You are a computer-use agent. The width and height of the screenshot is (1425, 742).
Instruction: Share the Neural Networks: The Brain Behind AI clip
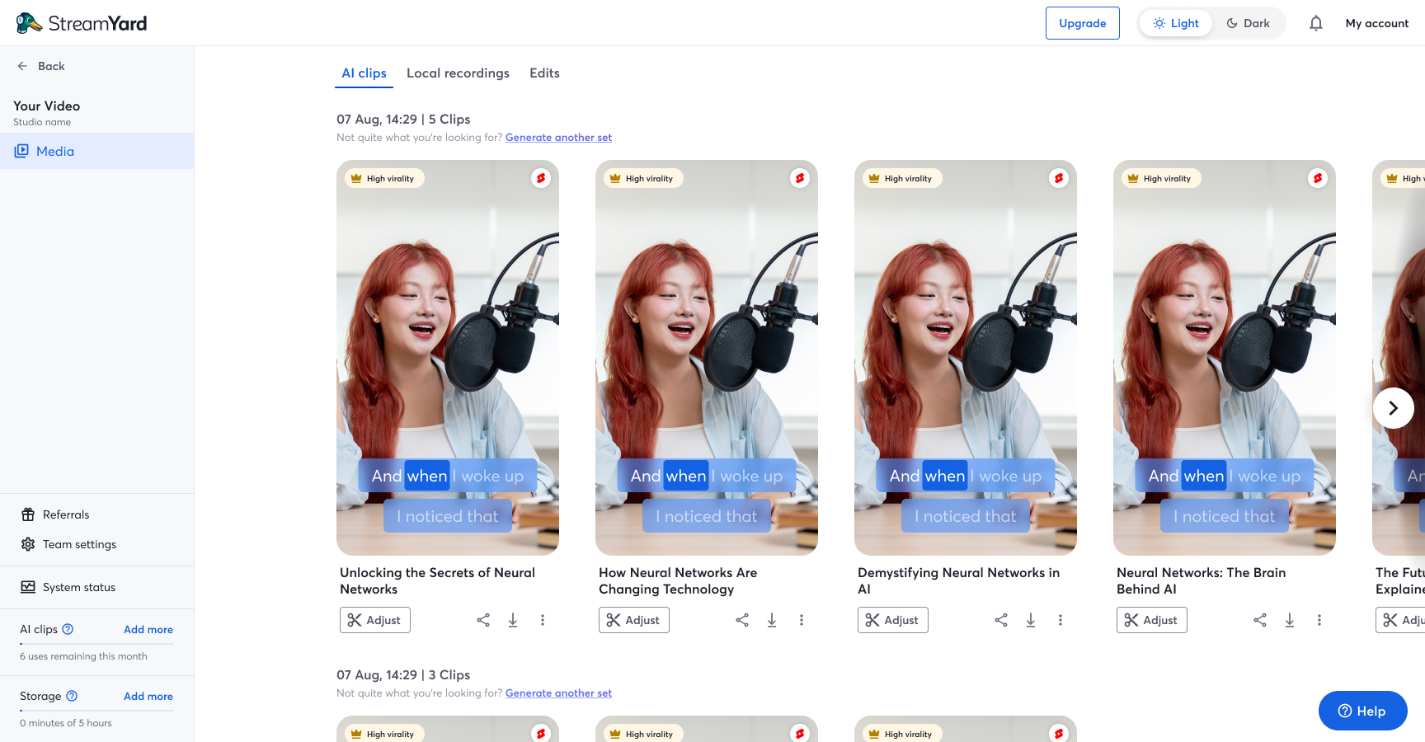click(x=1260, y=620)
